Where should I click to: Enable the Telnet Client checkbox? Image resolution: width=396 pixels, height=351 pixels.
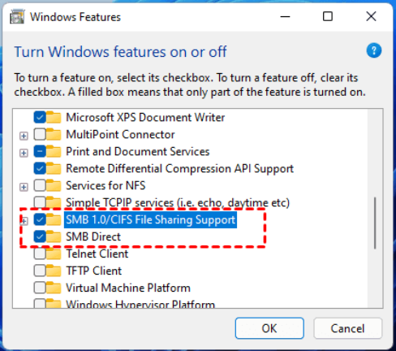[40, 253]
